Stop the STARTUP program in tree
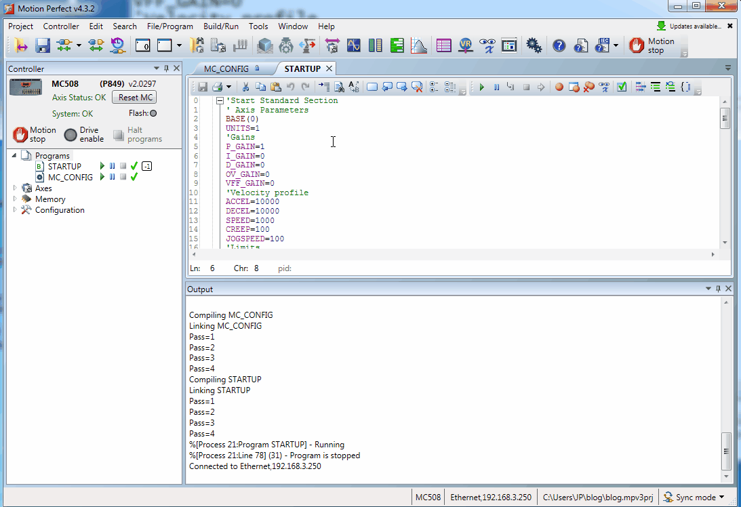The height and width of the screenshot is (507, 741). (x=123, y=166)
